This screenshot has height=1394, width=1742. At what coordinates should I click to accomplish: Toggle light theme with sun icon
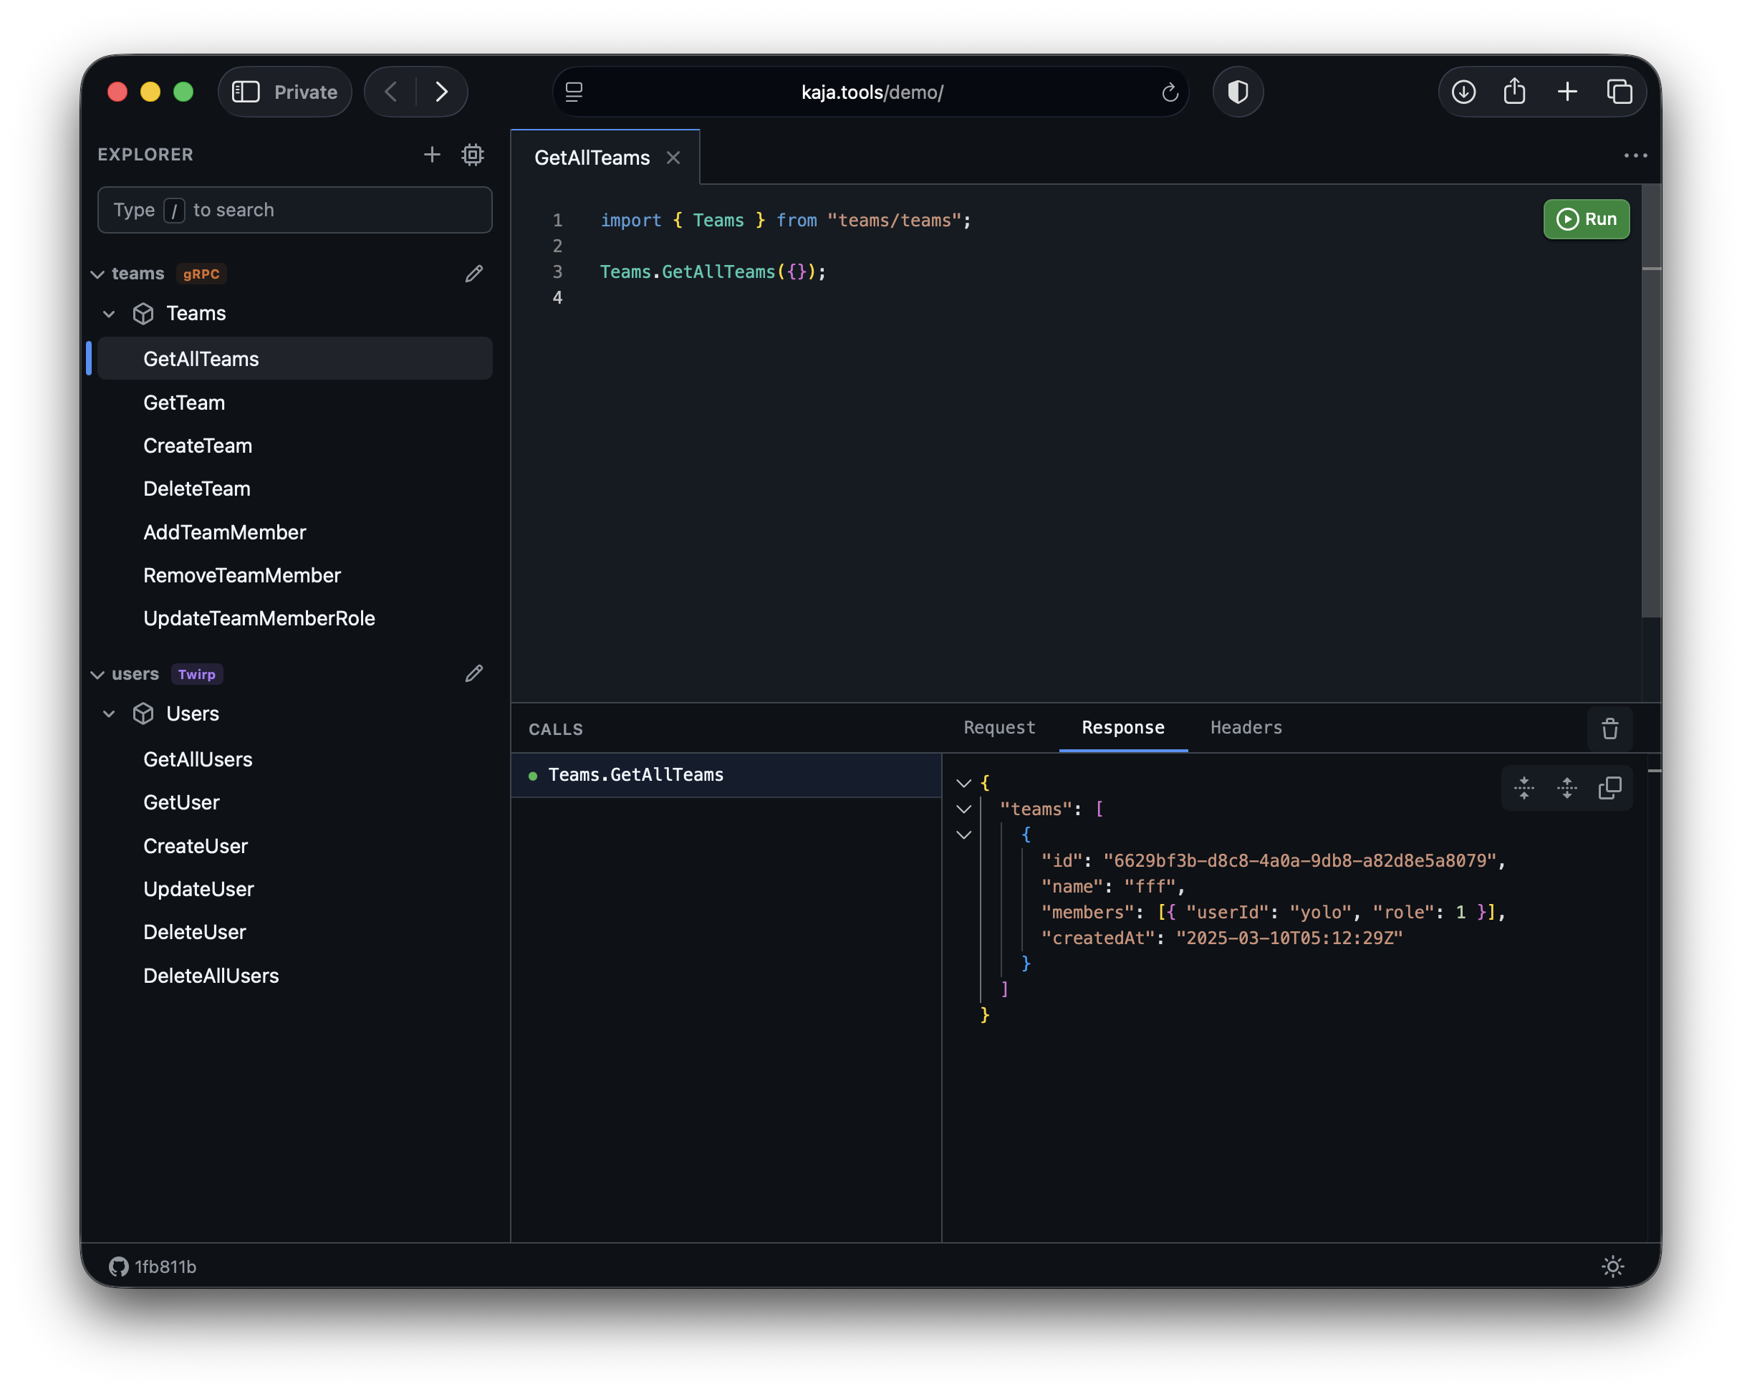[x=1613, y=1266]
